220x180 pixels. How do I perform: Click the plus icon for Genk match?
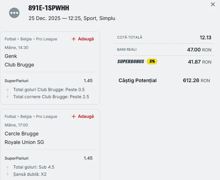click(x=74, y=39)
